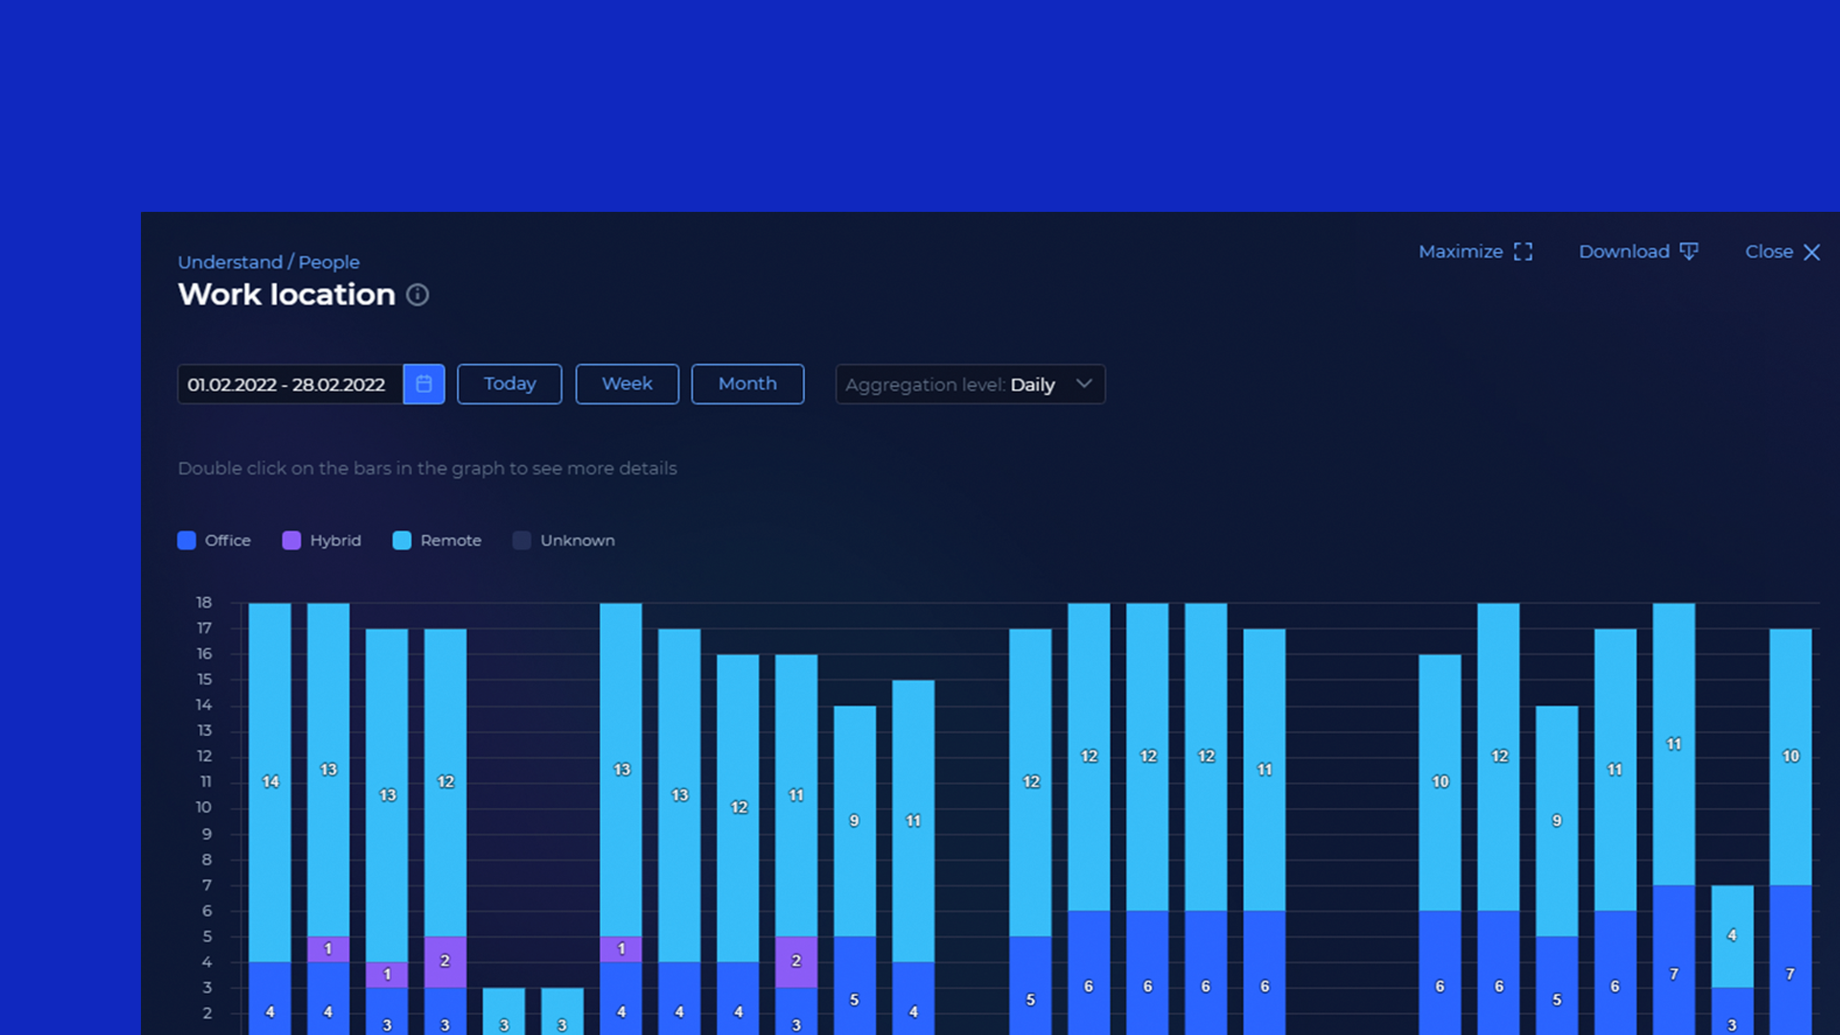Click the Hybrid segment labeled 2 in the fourth bar
The width and height of the screenshot is (1840, 1035).
click(446, 961)
